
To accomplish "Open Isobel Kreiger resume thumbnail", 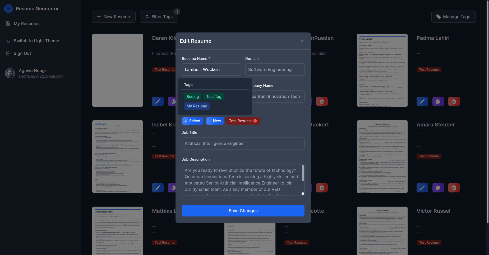I will [118, 157].
